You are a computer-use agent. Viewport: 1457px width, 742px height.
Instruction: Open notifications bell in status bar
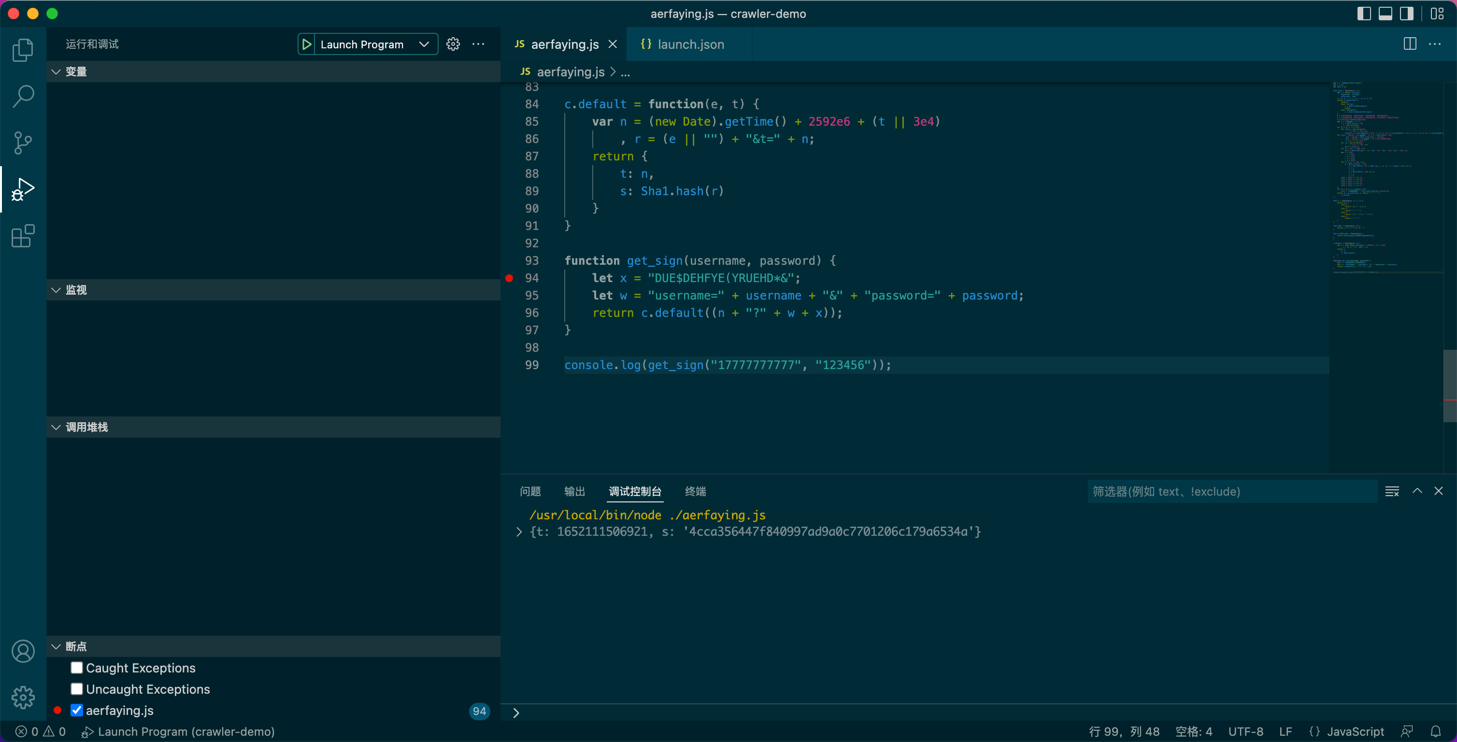tap(1436, 731)
